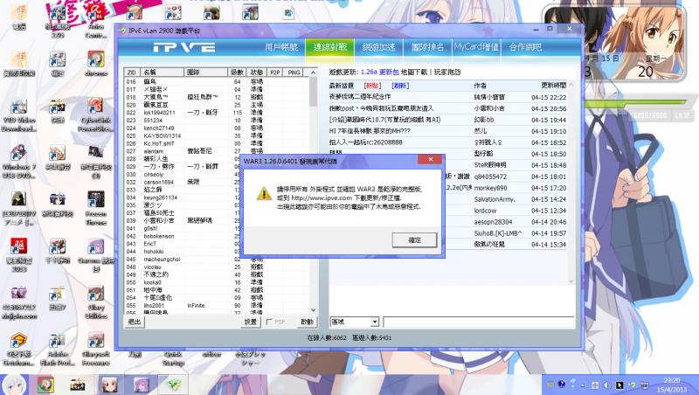Open the Chrome icon on the taskbar

(45, 385)
